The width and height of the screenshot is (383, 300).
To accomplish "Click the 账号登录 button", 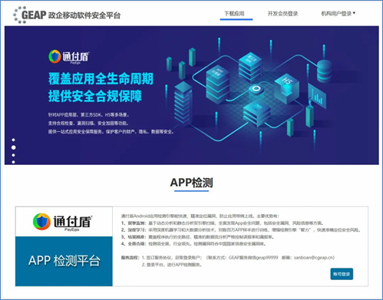I will pyautogui.click(x=342, y=274).
